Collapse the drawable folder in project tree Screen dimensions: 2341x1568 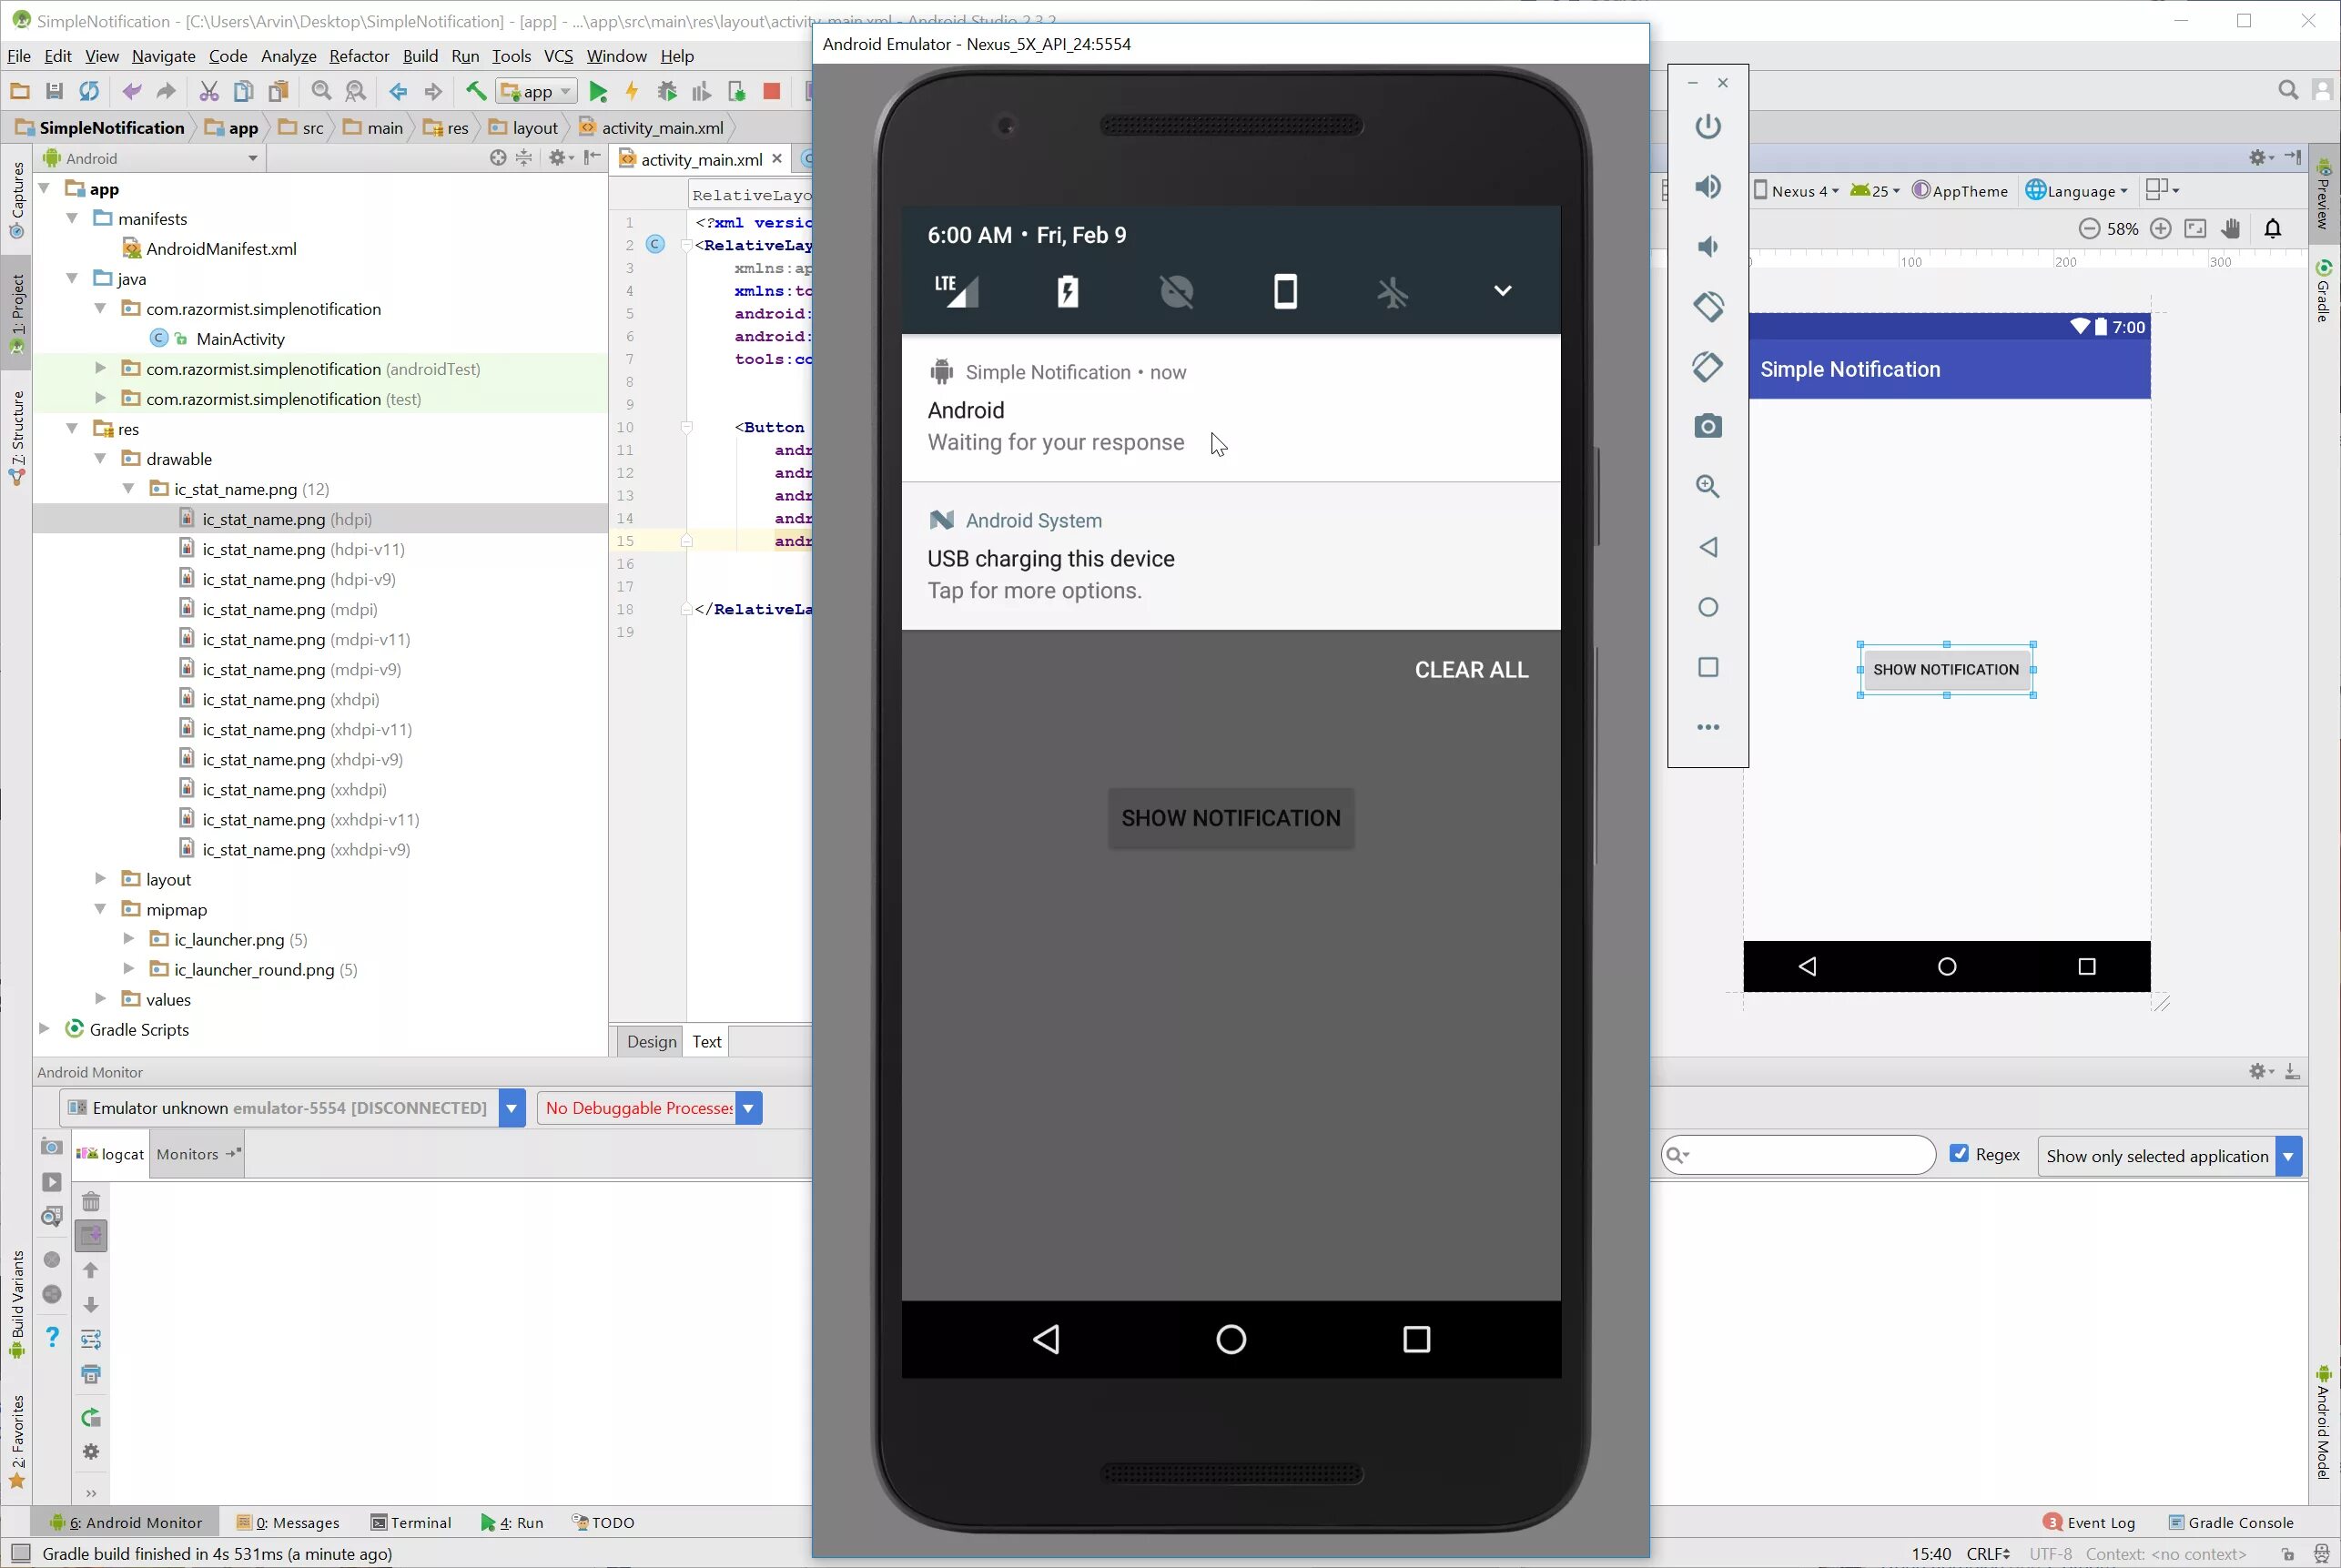tap(100, 459)
